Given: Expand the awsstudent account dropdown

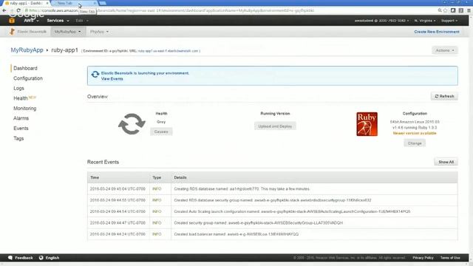Looking at the screenshot, I should [381, 21].
